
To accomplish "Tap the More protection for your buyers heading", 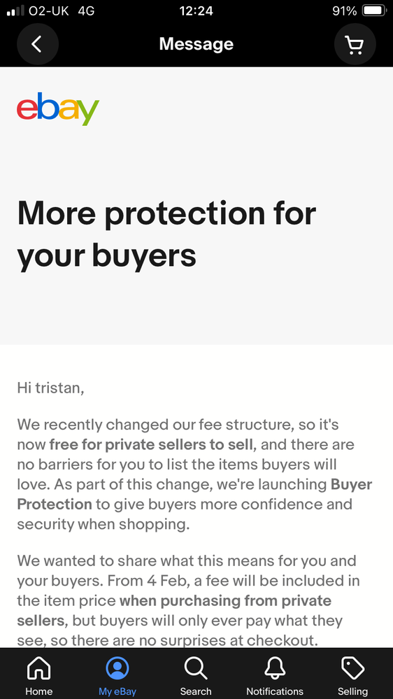I will click(166, 234).
